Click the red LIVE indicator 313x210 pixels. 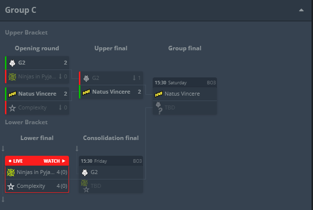[x=16, y=161]
